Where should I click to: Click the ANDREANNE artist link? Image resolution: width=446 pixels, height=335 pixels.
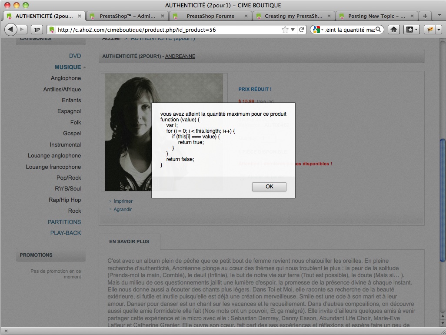180,56
